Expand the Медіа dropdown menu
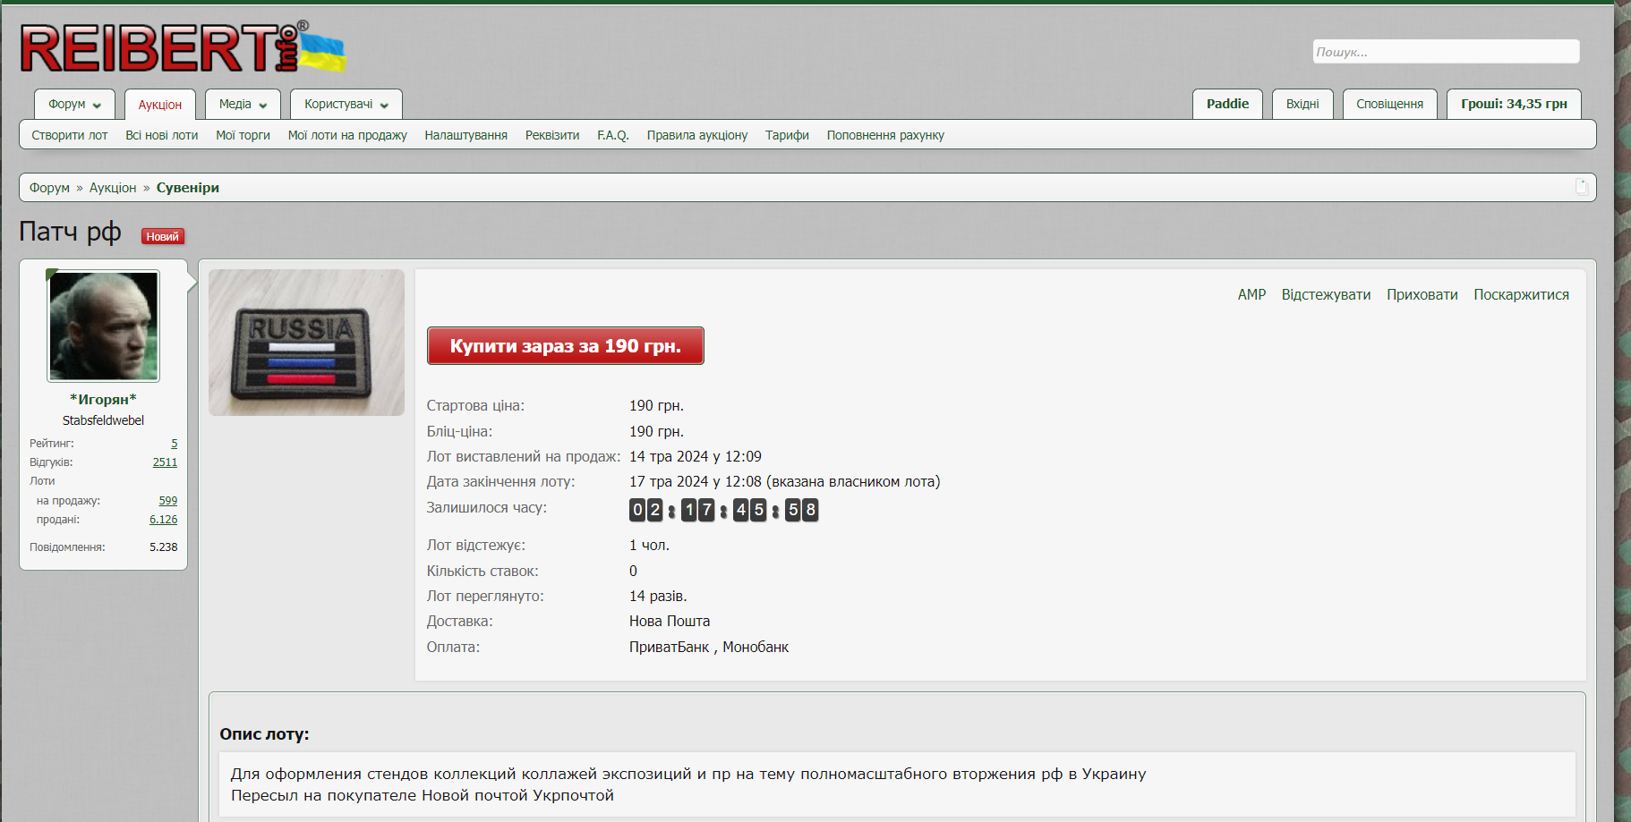1631x822 pixels. (x=243, y=105)
